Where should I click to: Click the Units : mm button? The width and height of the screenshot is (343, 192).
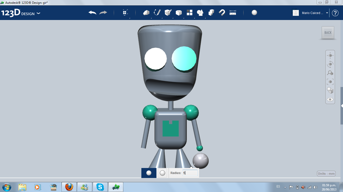tap(326, 173)
